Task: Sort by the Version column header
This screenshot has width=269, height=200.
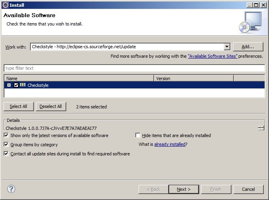Action: coord(194,78)
